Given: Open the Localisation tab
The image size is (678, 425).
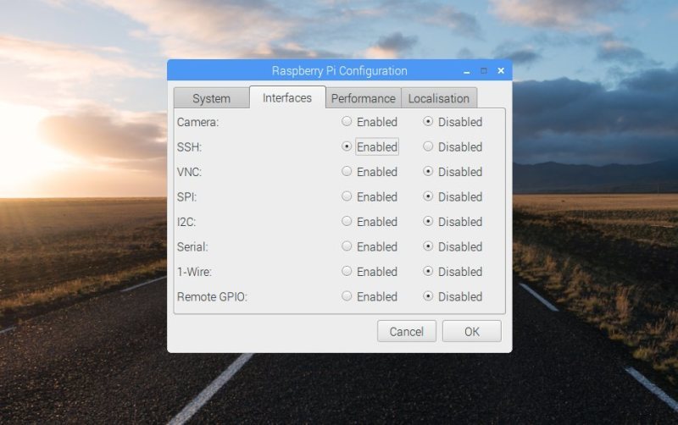Looking at the screenshot, I should click(439, 98).
